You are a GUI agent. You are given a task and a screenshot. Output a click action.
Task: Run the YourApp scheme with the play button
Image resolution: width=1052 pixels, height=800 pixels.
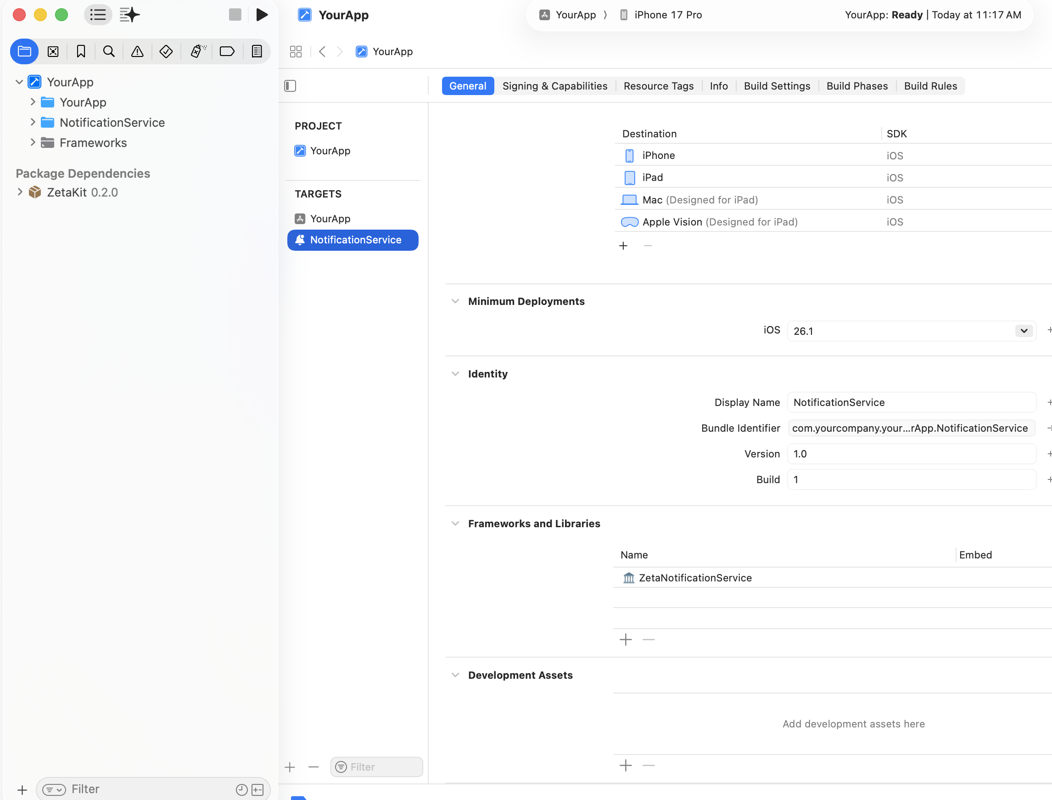262,15
